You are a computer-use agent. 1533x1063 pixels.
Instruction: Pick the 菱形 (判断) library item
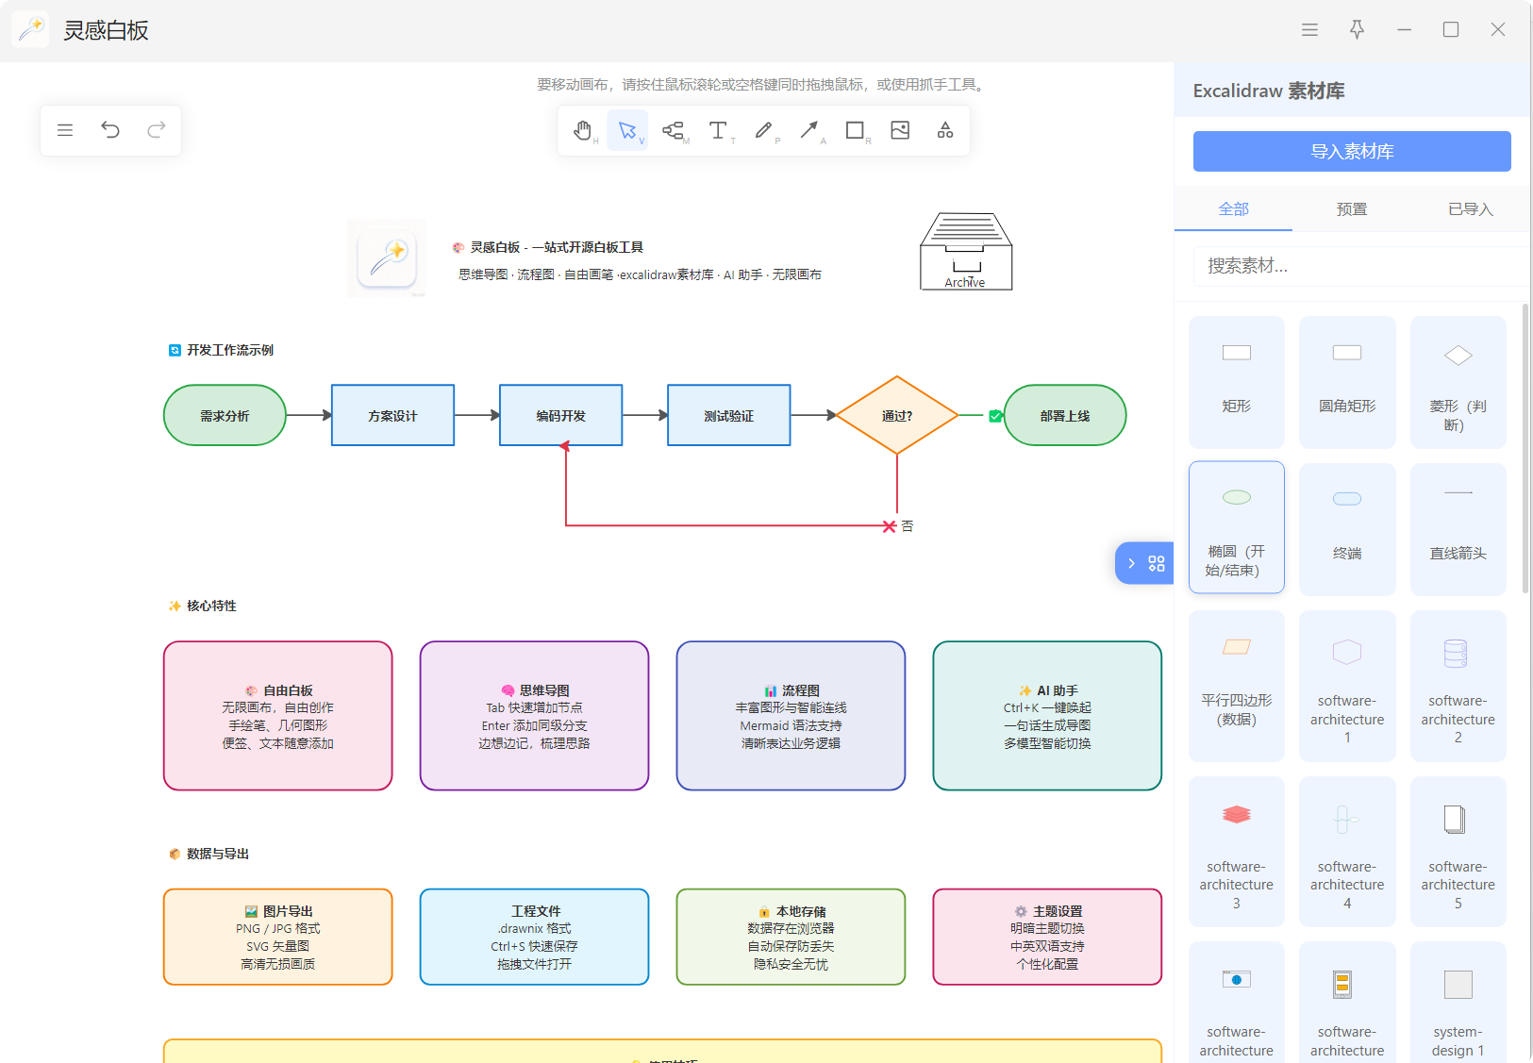pos(1458,382)
